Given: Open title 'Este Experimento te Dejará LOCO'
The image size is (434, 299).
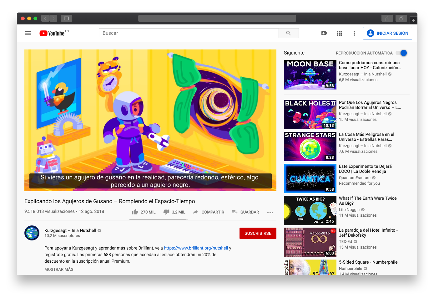Looking at the screenshot, I should click(x=365, y=169).
